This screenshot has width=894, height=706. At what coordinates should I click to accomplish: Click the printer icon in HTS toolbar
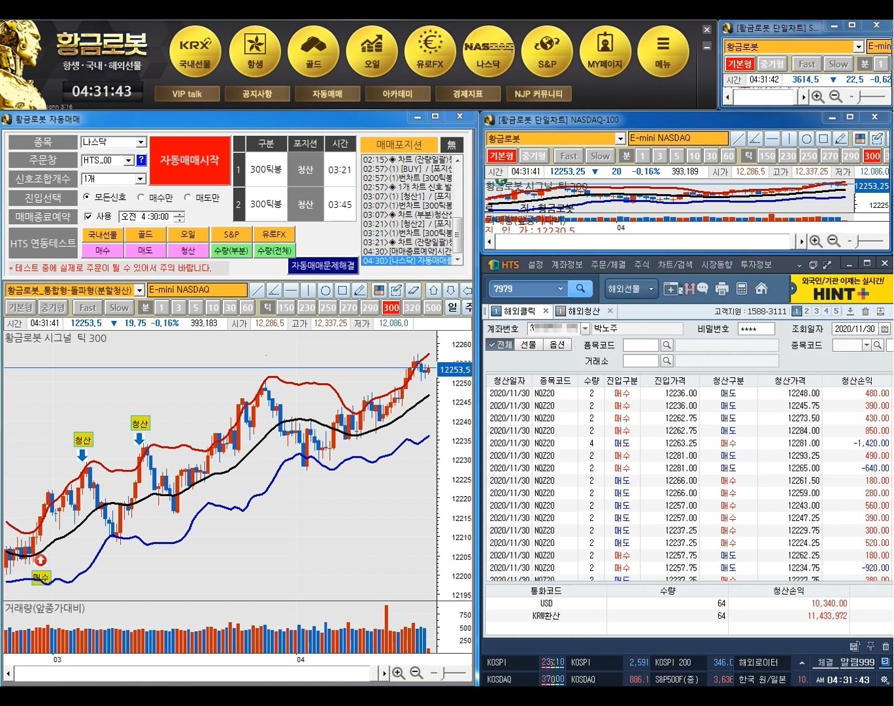tap(721, 288)
